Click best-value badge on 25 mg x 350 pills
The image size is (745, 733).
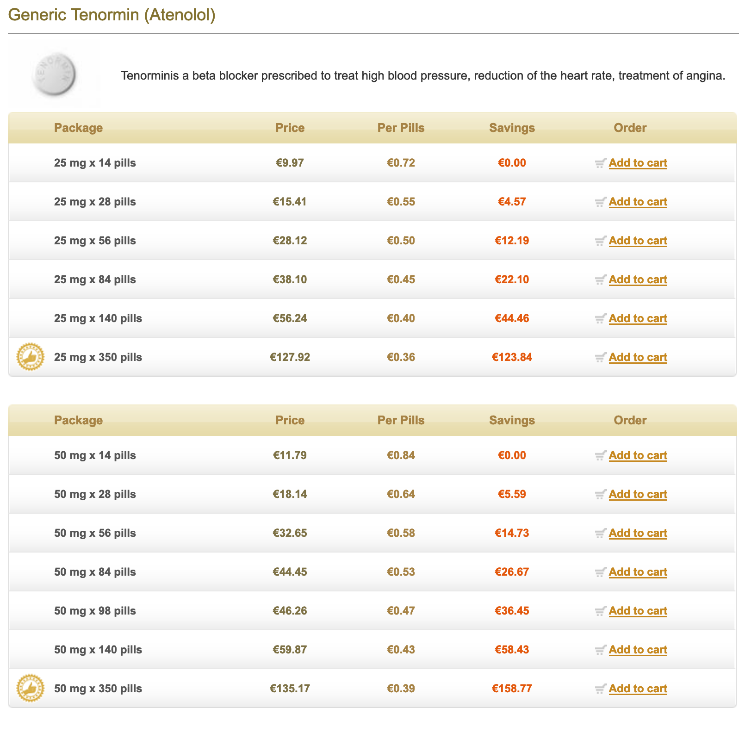tap(31, 357)
